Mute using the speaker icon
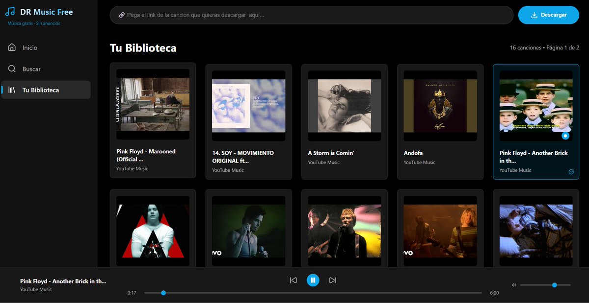This screenshot has width=589, height=303. pos(514,285)
